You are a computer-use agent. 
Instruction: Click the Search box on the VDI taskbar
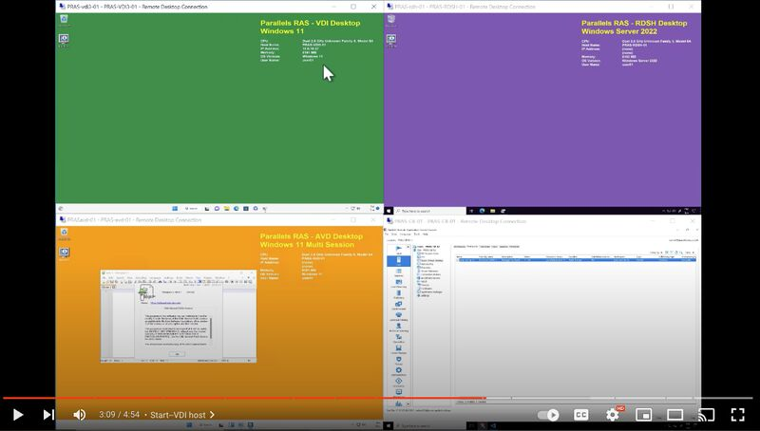point(192,209)
